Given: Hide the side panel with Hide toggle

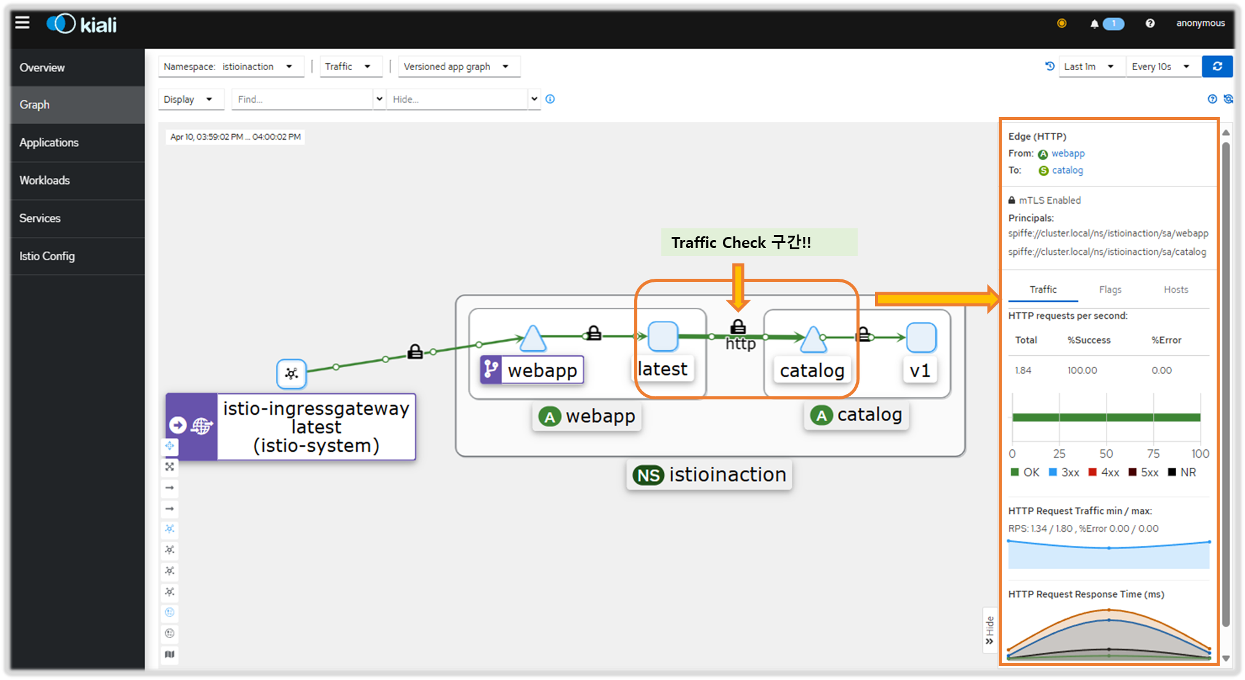Looking at the screenshot, I should pyautogui.click(x=989, y=630).
